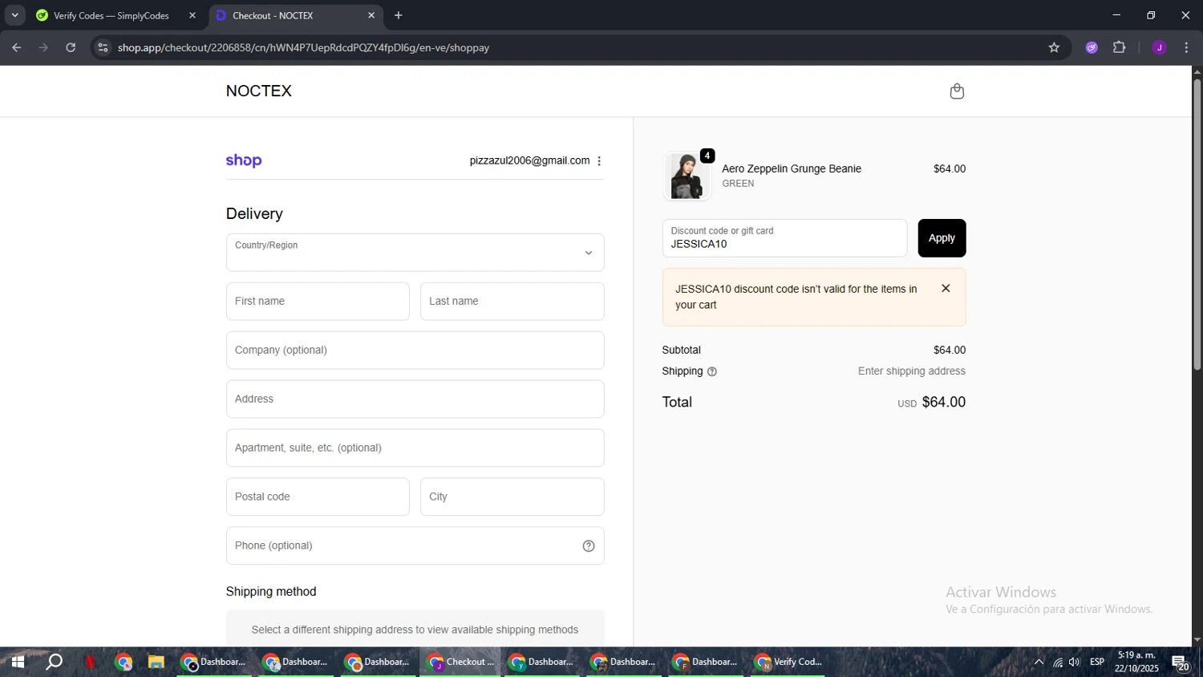Click the Aero Zeppelin Grunge Beanie title

click(792, 168)
